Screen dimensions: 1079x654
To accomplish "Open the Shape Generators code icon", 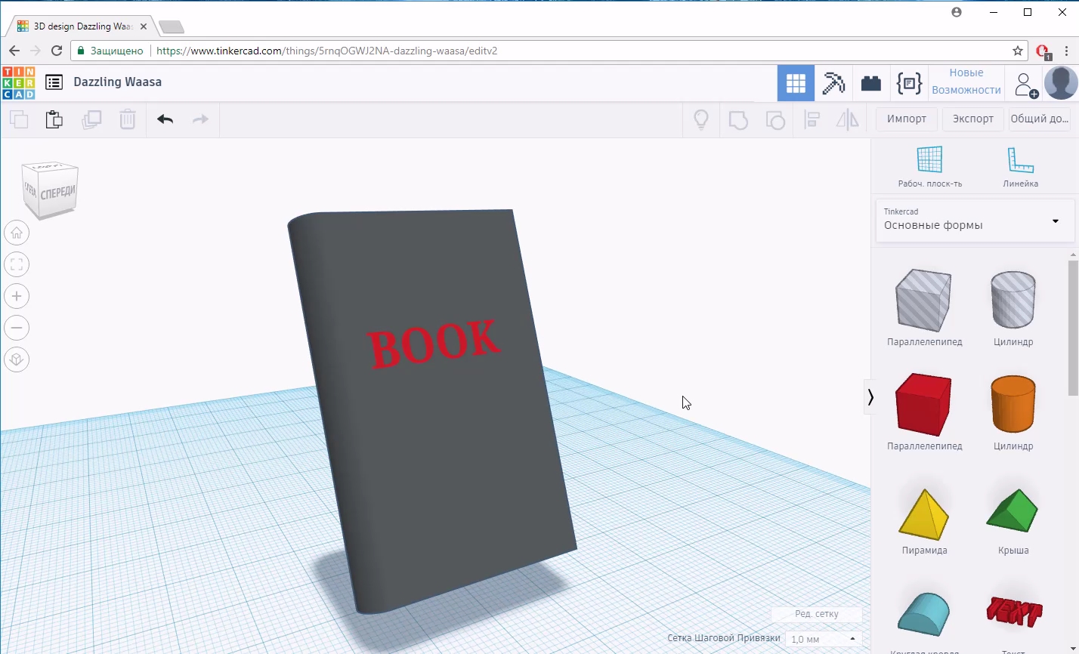I will pyautogui.click(x=909, y=83).
